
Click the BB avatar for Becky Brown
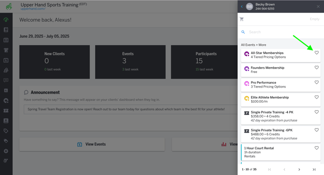pyautogui.click(x=250, y=7)
